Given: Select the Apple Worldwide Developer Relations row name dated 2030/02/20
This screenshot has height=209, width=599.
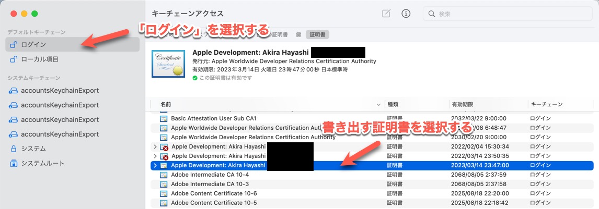Looking at the screenshot, I should (x=254, y=137).
